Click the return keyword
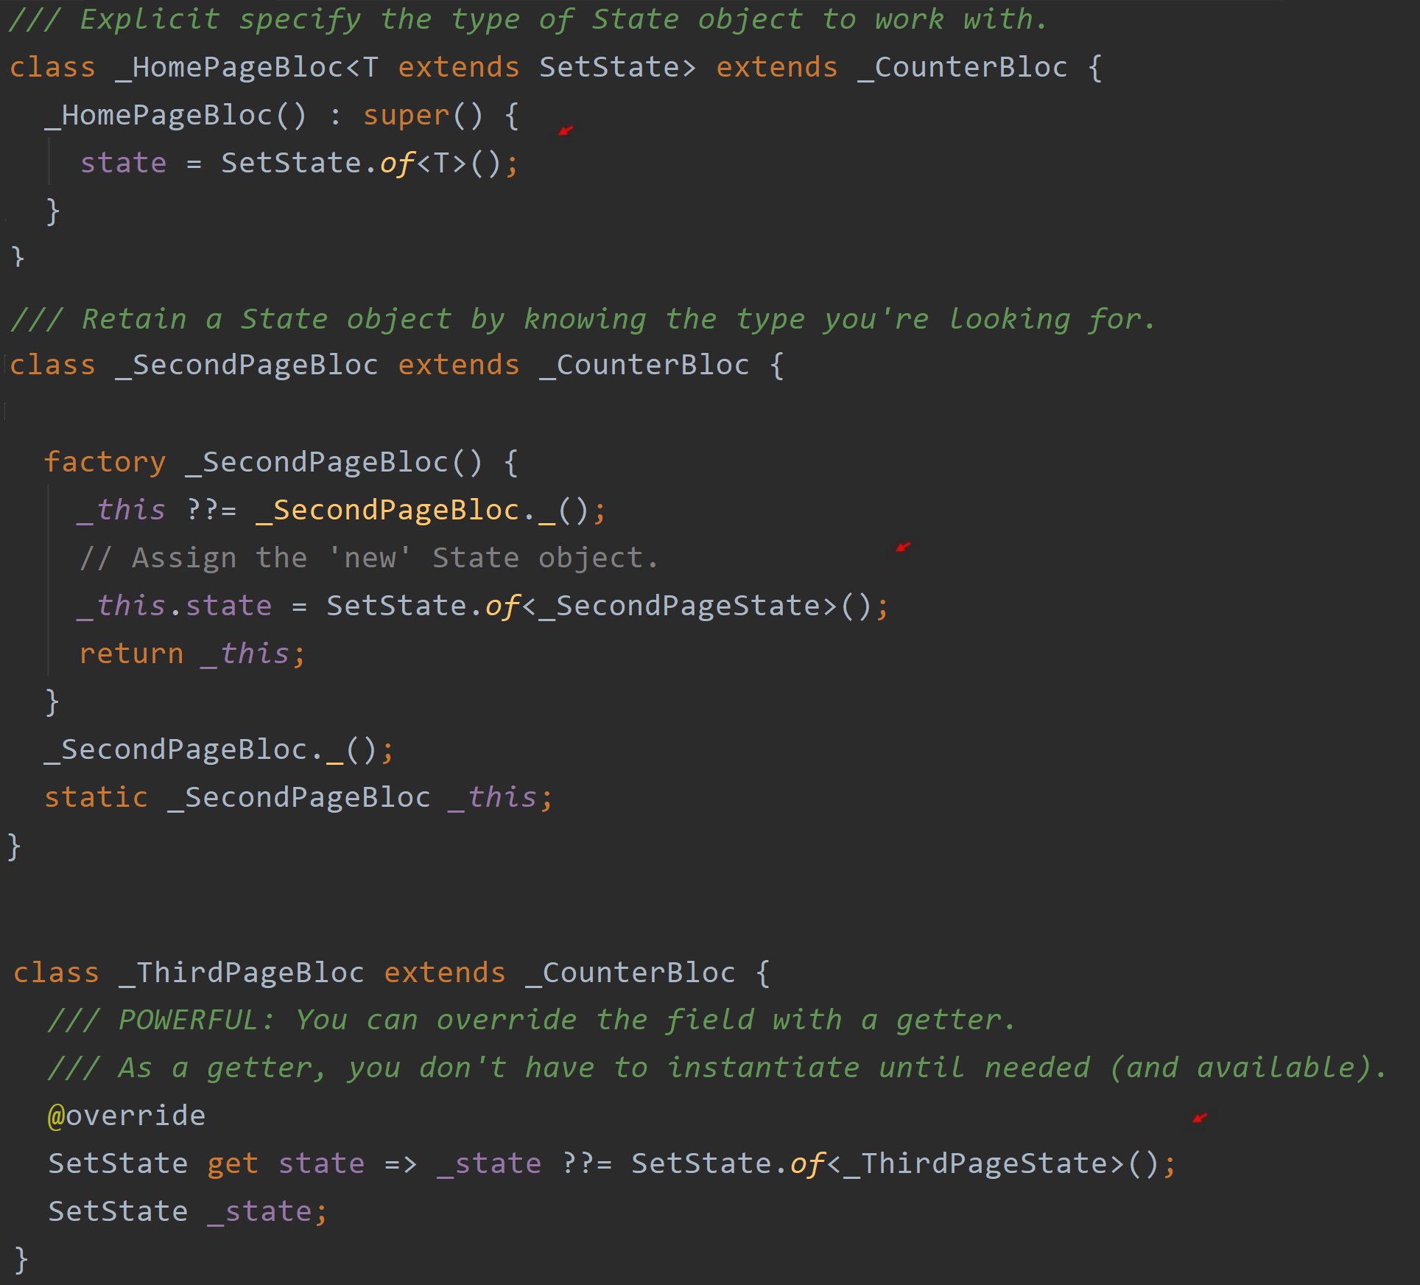The image size is (1420, 1285). pyautogui.click(x=131, y=654)
